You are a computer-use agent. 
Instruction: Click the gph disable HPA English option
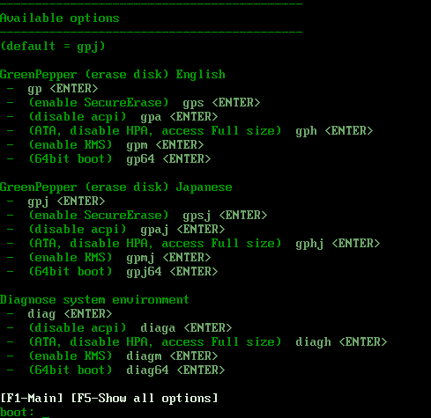click(x=189, y=131)
